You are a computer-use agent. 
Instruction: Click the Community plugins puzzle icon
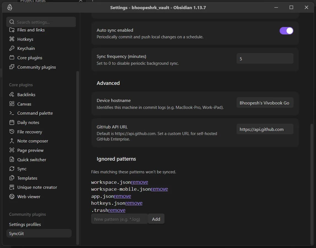point(12,67)
